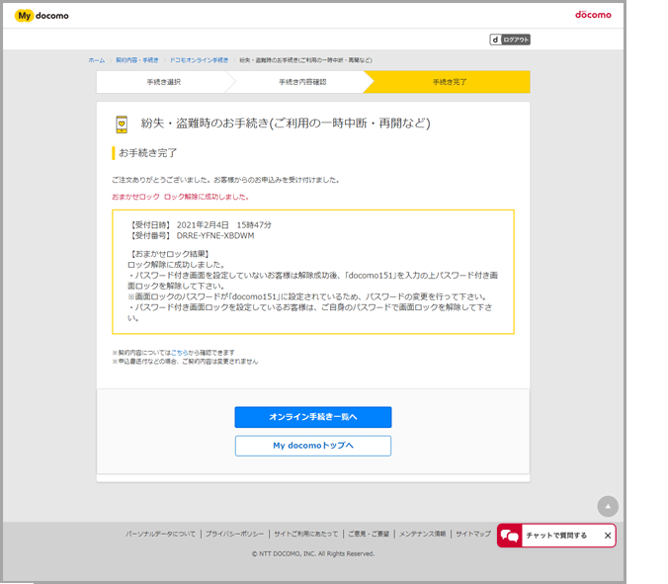Click the phone icon beside page heading

pos(122,124)
